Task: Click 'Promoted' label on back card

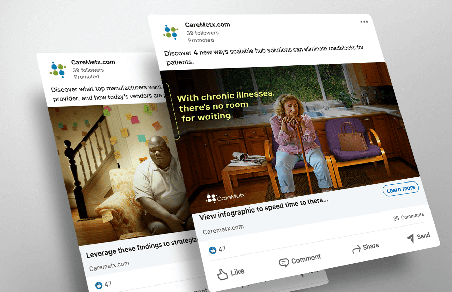Action: click(87, 77)
